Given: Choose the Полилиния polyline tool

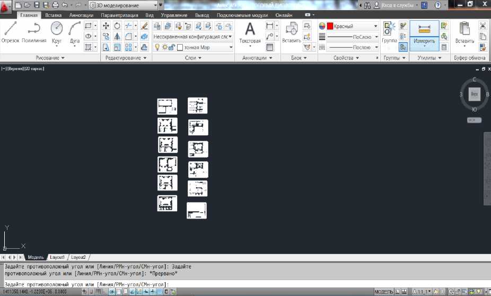Looking at the screenshot, I should (34, 33).
